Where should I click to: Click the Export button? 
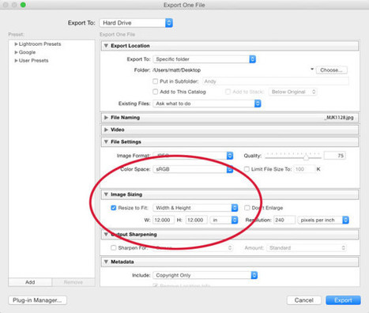coord(343,300)
